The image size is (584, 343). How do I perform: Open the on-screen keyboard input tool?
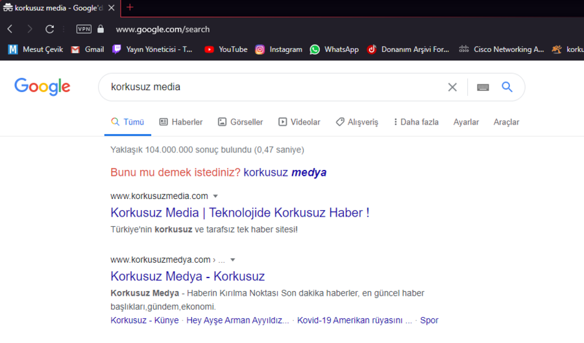click(x=483, y=87)
